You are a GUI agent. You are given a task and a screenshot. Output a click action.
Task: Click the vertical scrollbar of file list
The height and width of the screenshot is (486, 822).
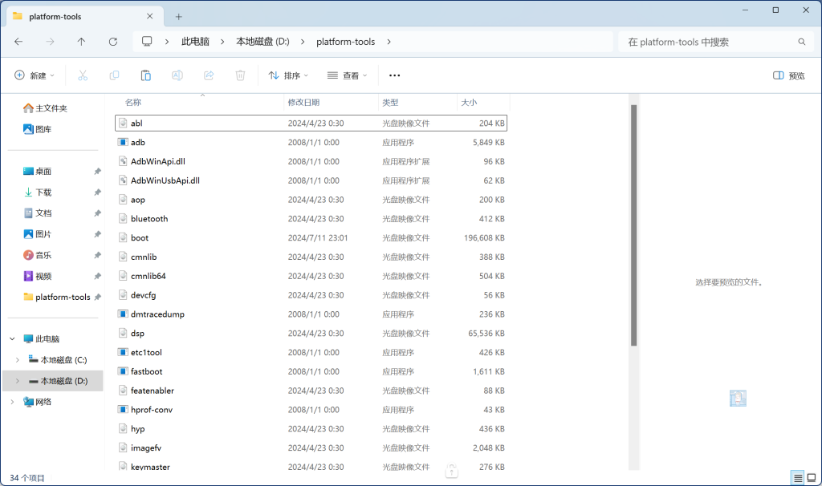pyautogui.click(x=633, y=225)
